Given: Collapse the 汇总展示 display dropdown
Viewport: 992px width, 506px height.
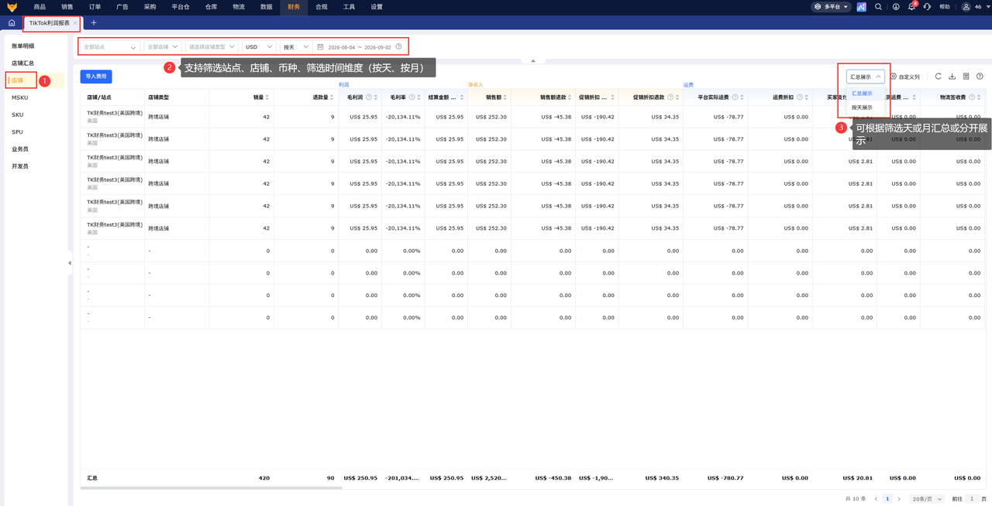Looking at the screenshot, I should pyautogui.click(x=865, y=77).
